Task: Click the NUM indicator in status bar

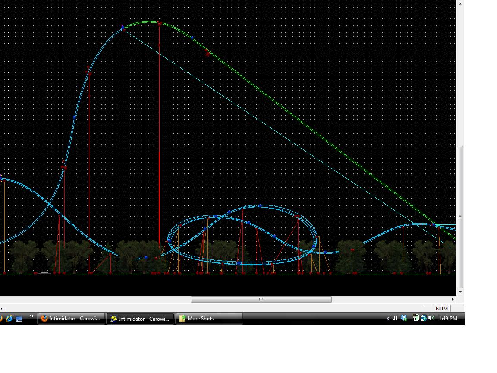Action: pyautogui.click(x=441, y=308)
